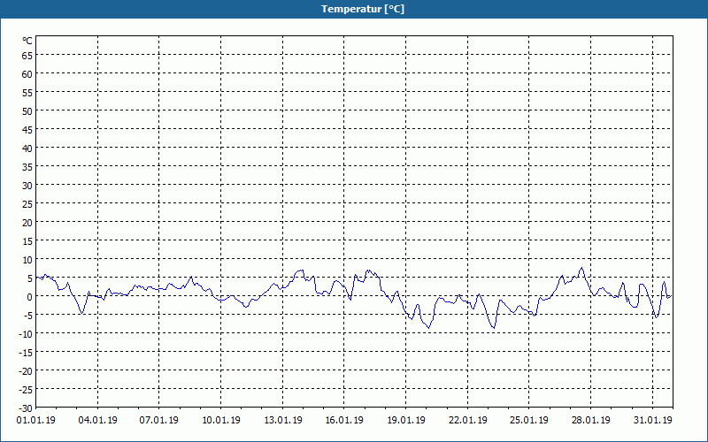Click the °C unit label on axis
The height and width of the screenshot is (442, 708).
[27, 41]
